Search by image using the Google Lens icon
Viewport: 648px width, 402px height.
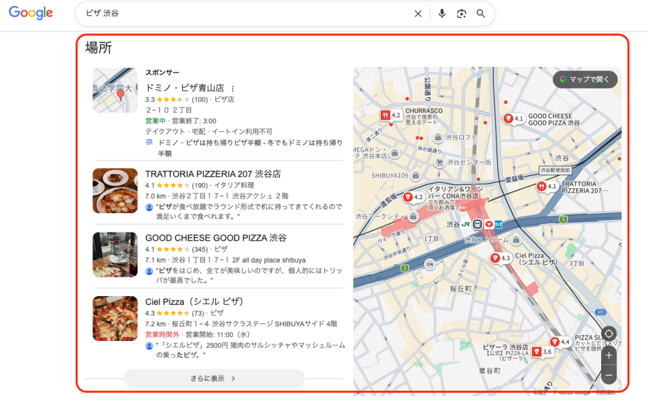coord(462,13)
